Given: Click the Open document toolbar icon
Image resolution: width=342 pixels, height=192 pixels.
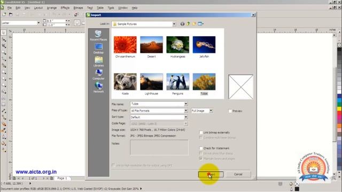Looking at the screenshot, I should [x=11, y=14].
